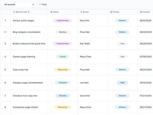
Task: Click the funnel icon in Filter button
Action: point(40,4)
